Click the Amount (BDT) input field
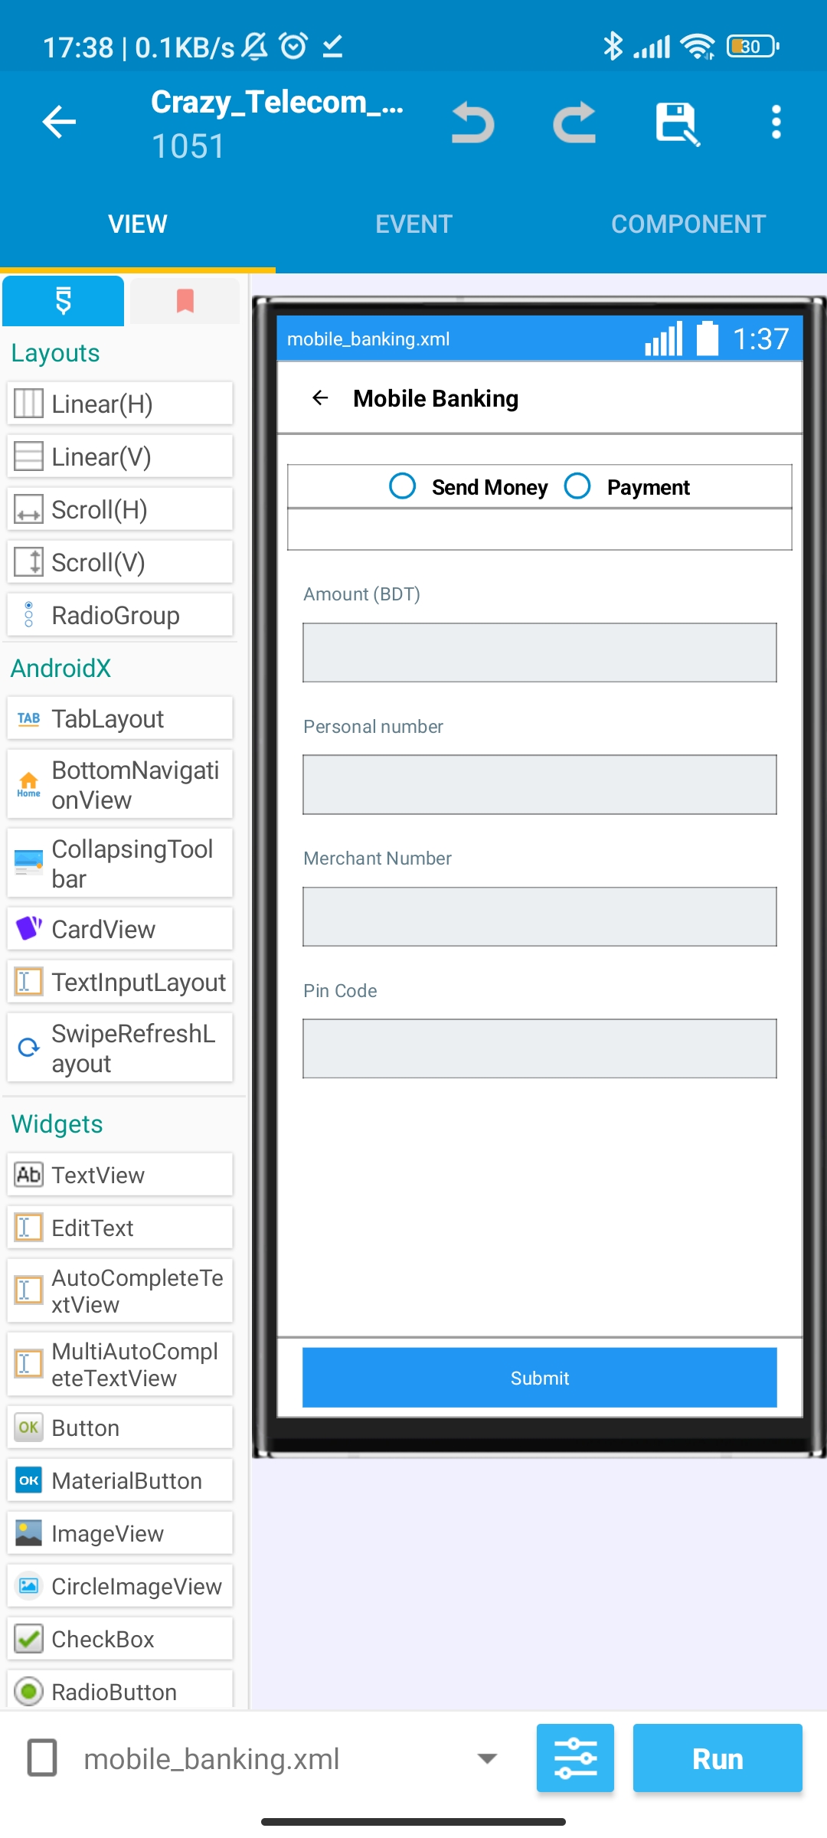This screenshot has width=827, height=1838. [539, 652]
